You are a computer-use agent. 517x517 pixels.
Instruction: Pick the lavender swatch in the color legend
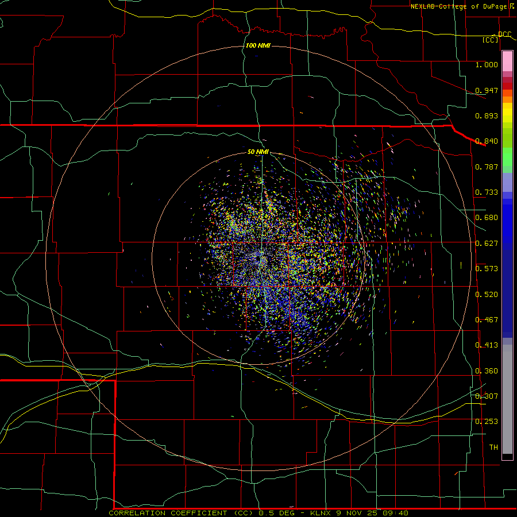click(507, 182)
